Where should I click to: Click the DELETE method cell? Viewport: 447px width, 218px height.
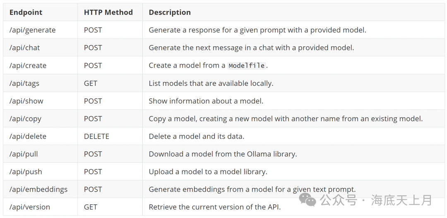96,136
